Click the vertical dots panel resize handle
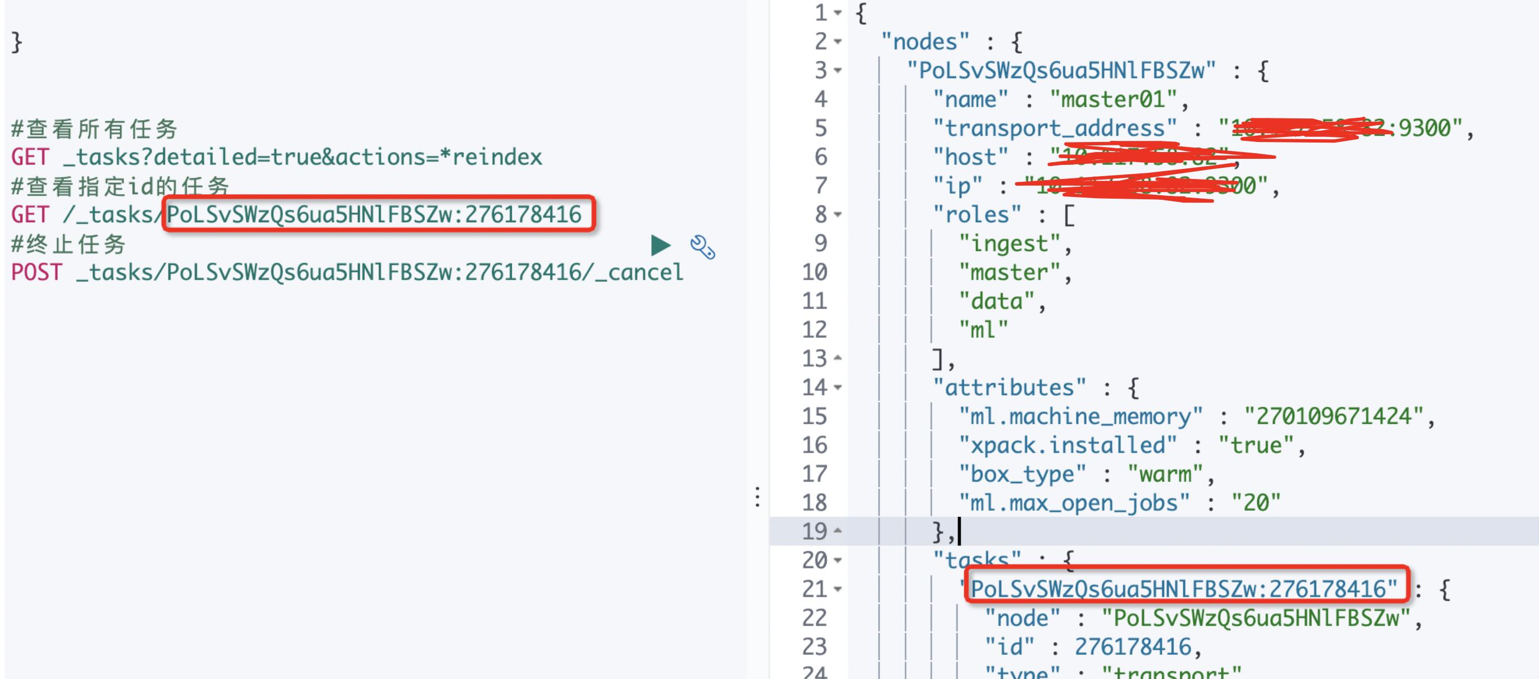Viewport: 1539px width, 679px height. pyautogui.click(x=758, y=497)
